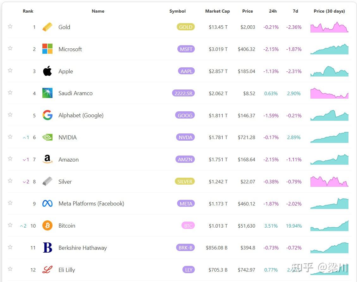The width and height of the screenshot is (357, 282).
Task: Click the down-rank chevron next to Silver
Action: [x=25, y=181]
